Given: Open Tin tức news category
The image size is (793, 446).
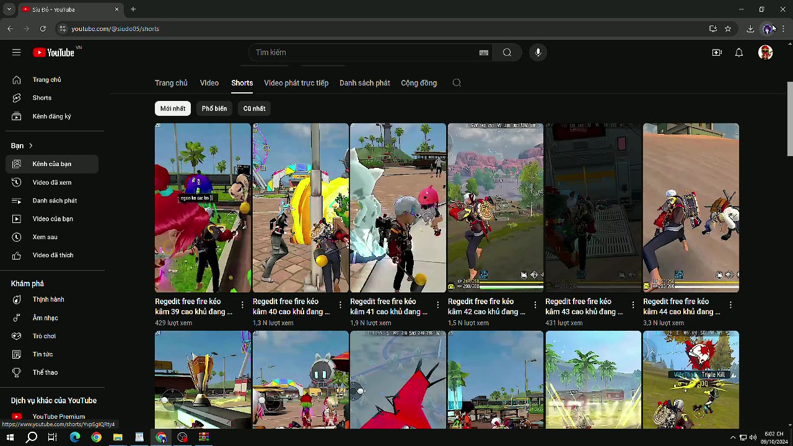Looking at the screenshot, I should 52,354.
